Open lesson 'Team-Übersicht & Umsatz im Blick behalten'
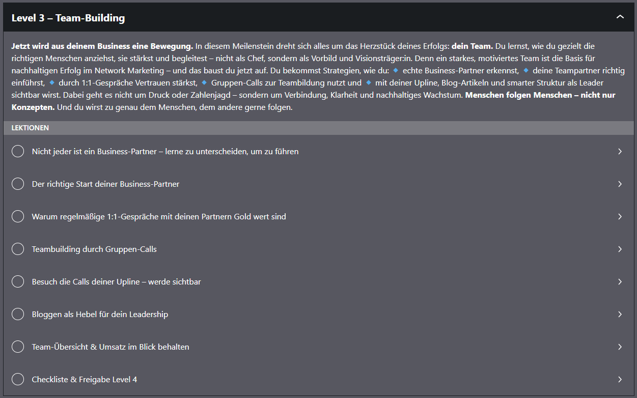Image resolution: width=637 pixels, height=398 pixels. tap(110, 347)
